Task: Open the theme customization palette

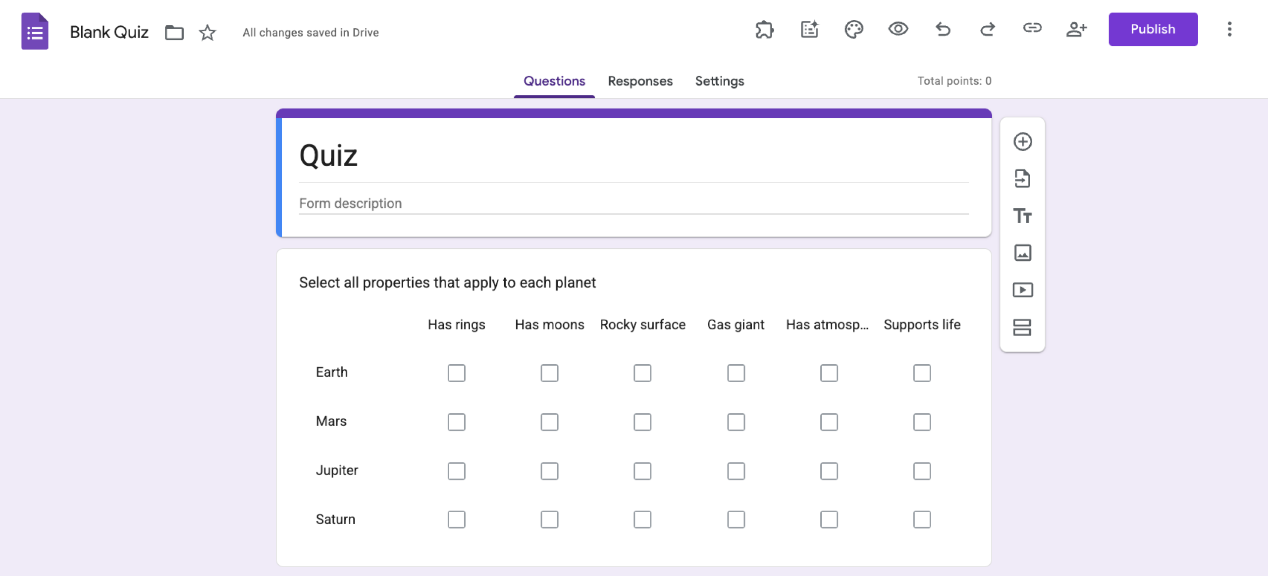Action: pyautogui.click(x=853, y=30)
